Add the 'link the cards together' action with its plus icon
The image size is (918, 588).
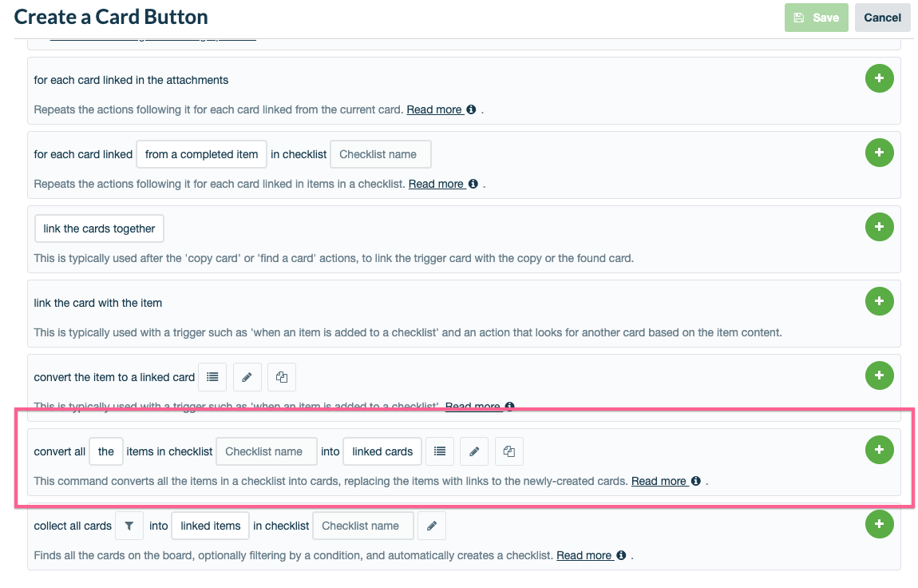click(x=879, y=227)
